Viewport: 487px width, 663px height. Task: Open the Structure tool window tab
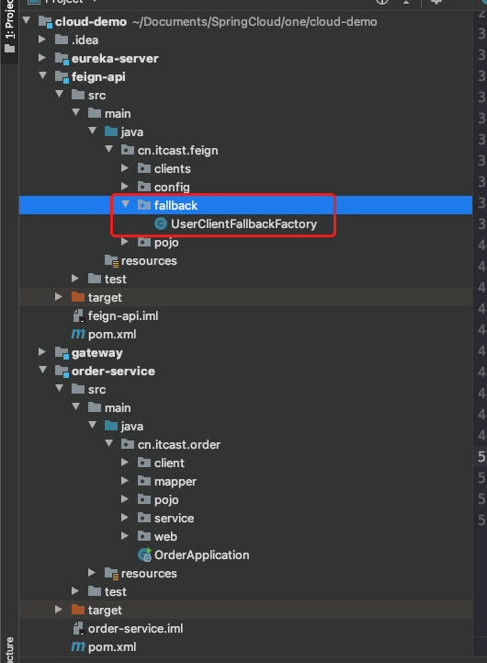click(x=9, y=649)
